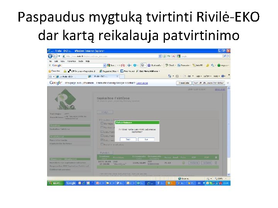Click the IE Forward navigation arrow
This screenshot has height=208, width=278.
(x=55, y=56)
